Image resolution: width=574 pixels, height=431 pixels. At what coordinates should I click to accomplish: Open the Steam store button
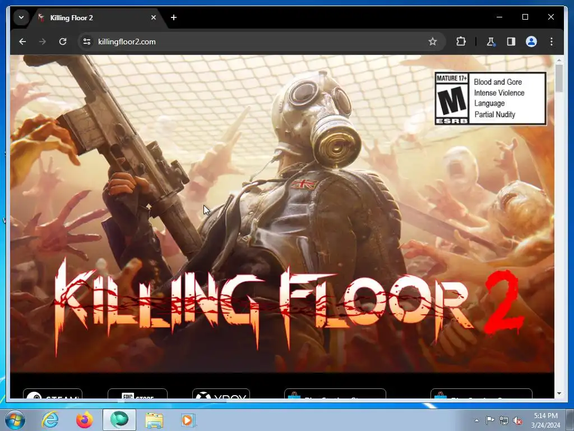coord(52,393)
